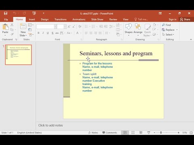Open the Animations tab

coord(79,19)
